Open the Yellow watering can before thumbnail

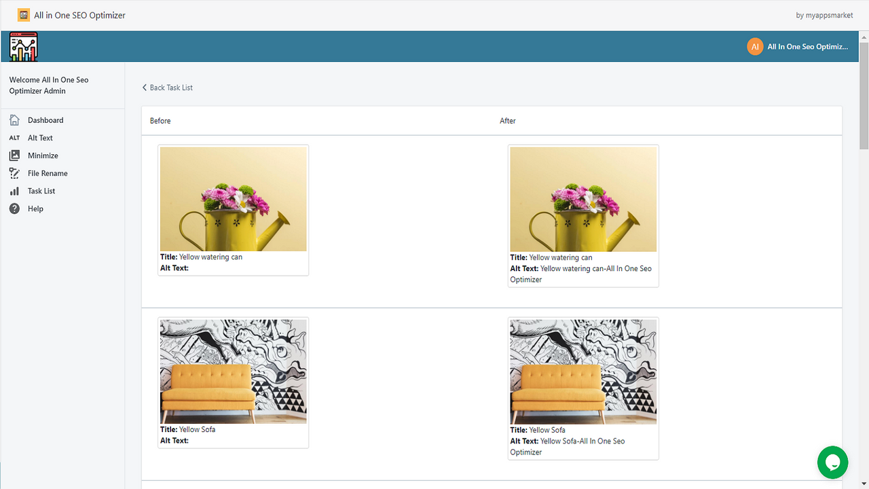point(233,198)
